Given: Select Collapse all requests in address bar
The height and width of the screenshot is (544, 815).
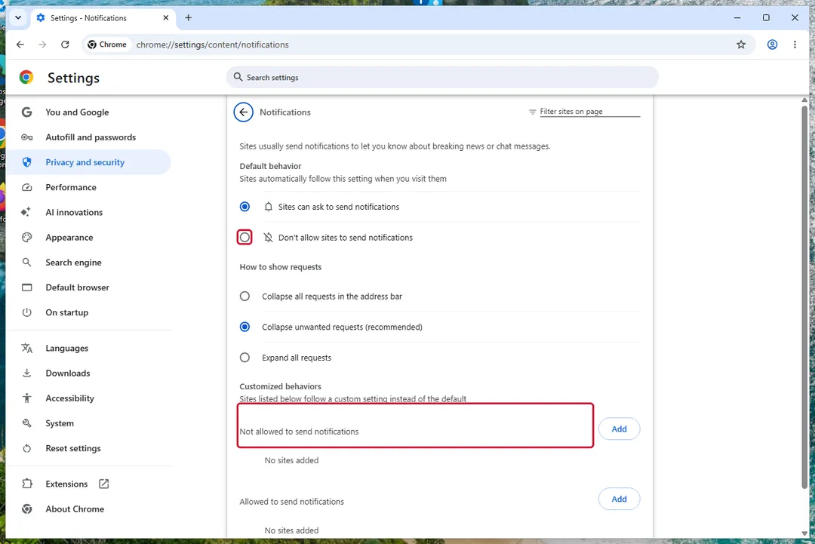Looking at the screenshot, I should pyautogui.click(x=244, y=297).
